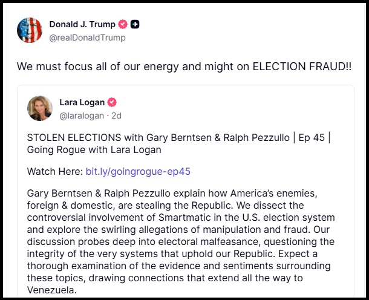This screenshot has height=300, width=369.
Task: Click the Watch Here label
Action: (54, 171)
